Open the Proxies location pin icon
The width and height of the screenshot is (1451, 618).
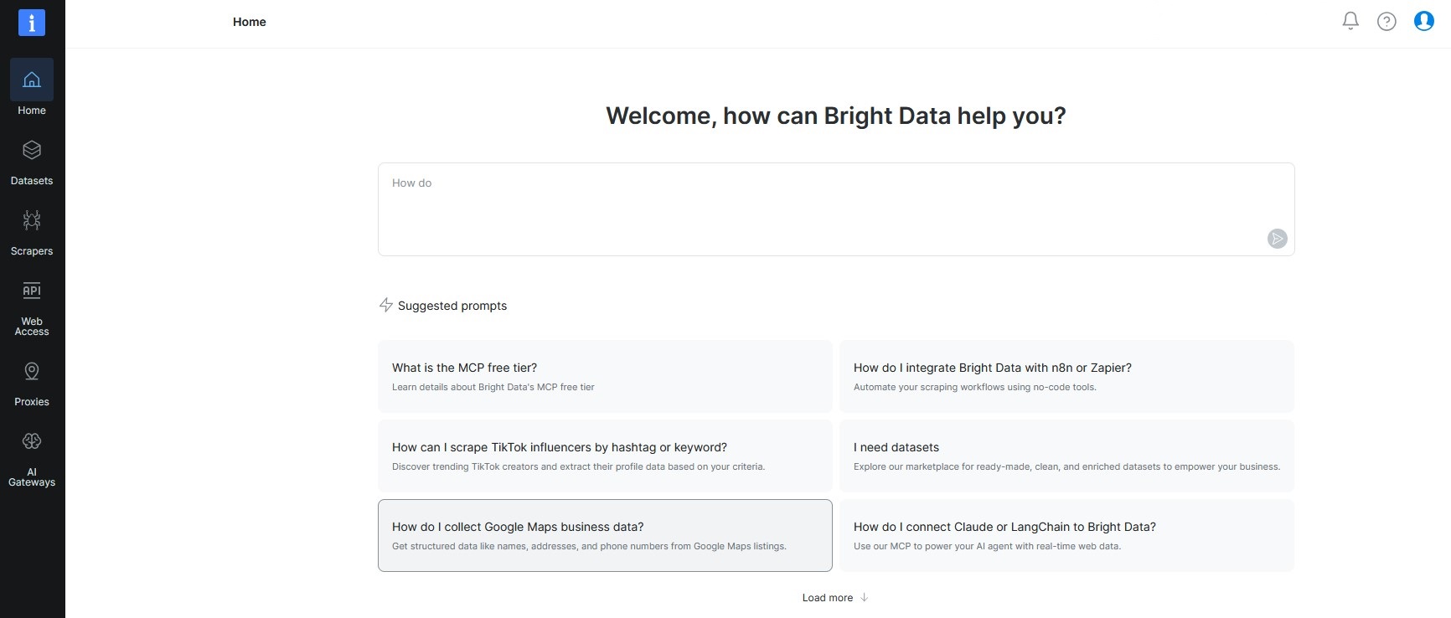(32, 371)
